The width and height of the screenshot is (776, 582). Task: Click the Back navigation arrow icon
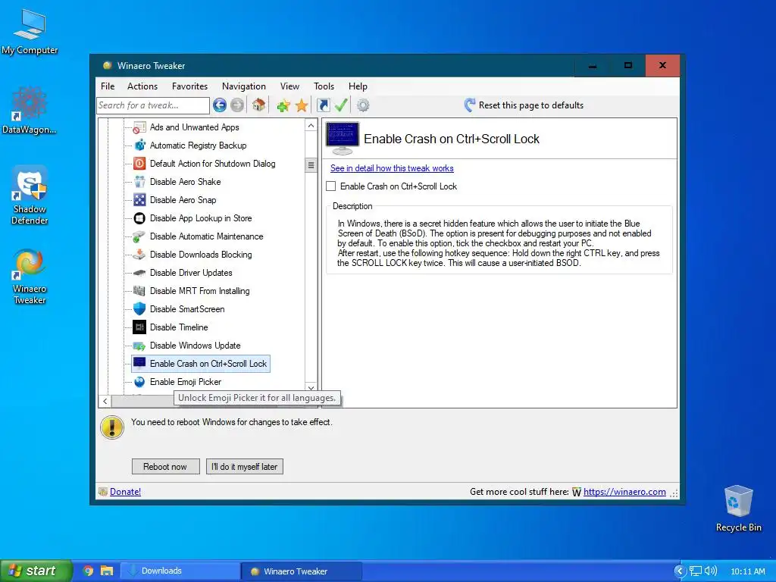pyautogui.click(x=220, y=105)
